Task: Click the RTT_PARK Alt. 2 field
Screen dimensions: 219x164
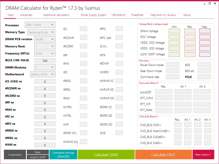Action: (x=202, y=110)
